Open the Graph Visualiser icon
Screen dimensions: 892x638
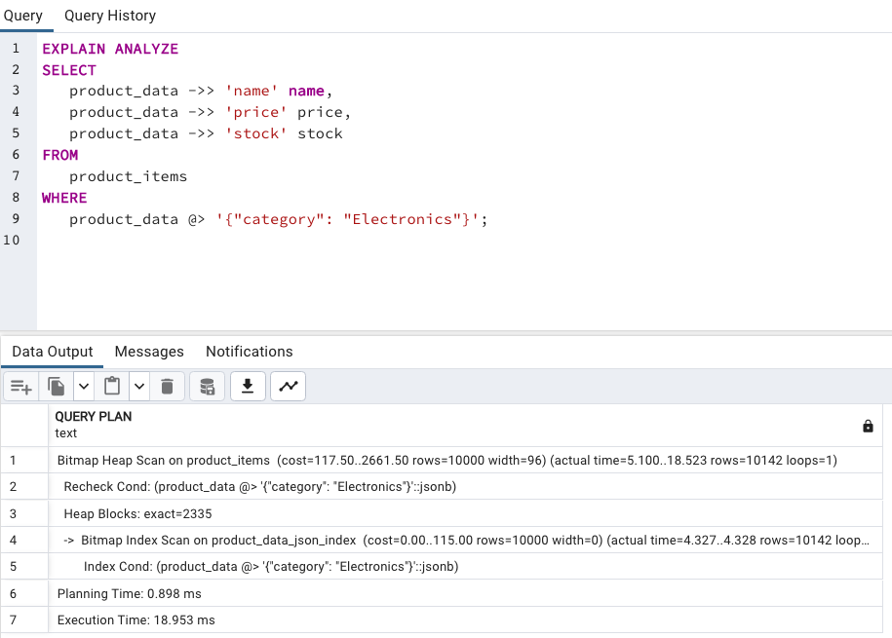pos(289,387)
